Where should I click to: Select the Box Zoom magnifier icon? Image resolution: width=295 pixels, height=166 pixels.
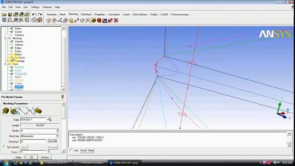point(10,20)
